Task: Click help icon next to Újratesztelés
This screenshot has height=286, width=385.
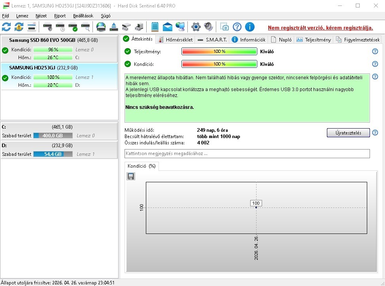Action: [375, 133]
